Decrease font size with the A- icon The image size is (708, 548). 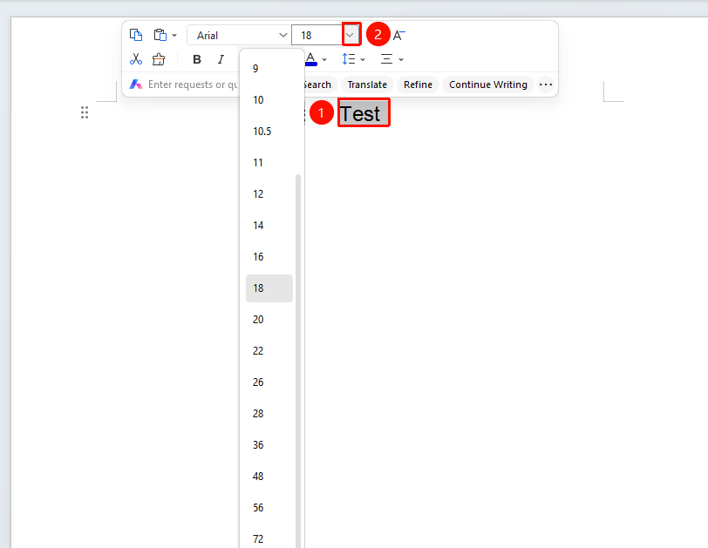398,35
